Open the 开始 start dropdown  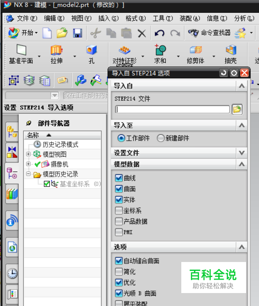point(23,33)
